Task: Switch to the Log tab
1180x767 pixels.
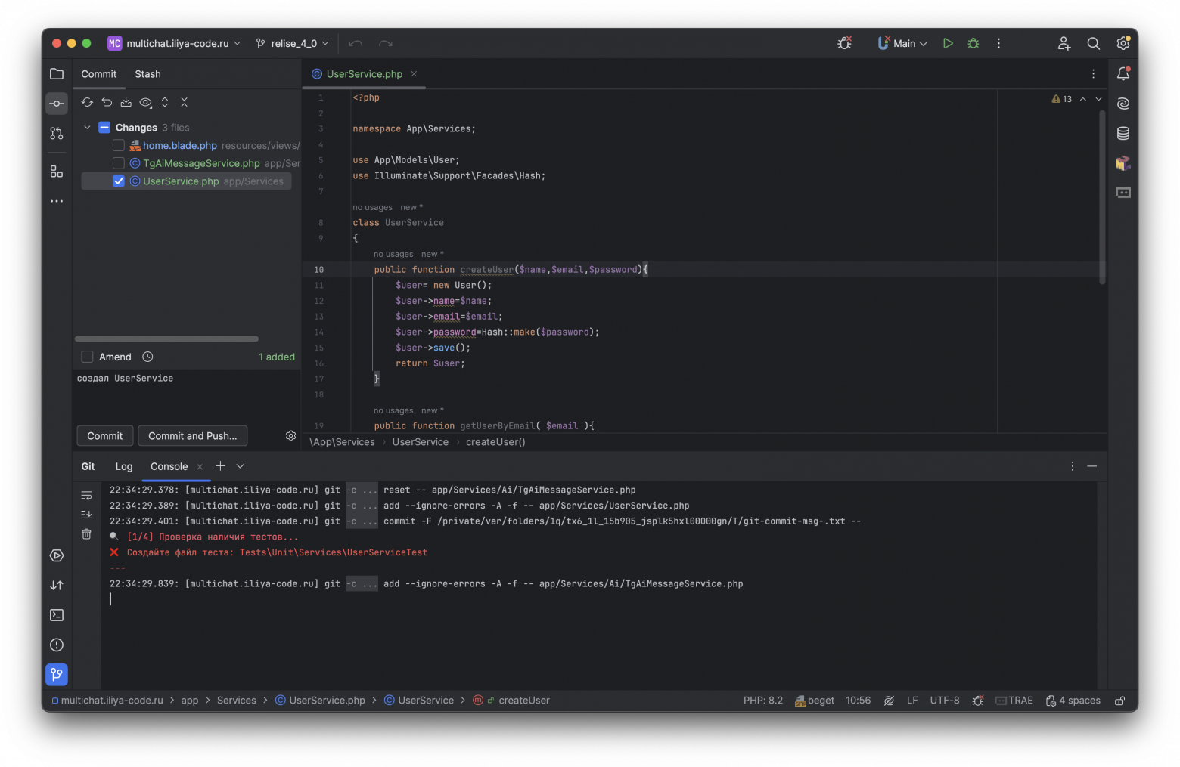Action: (124, 467)
